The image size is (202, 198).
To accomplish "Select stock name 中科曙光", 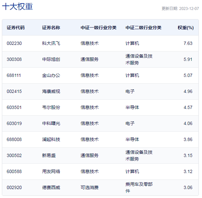I will (51, 123).
